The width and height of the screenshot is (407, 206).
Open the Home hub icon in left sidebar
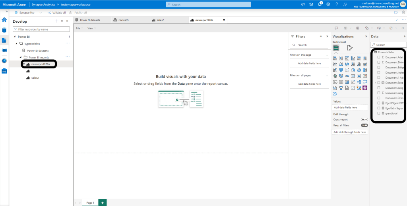tap(4, 19)
